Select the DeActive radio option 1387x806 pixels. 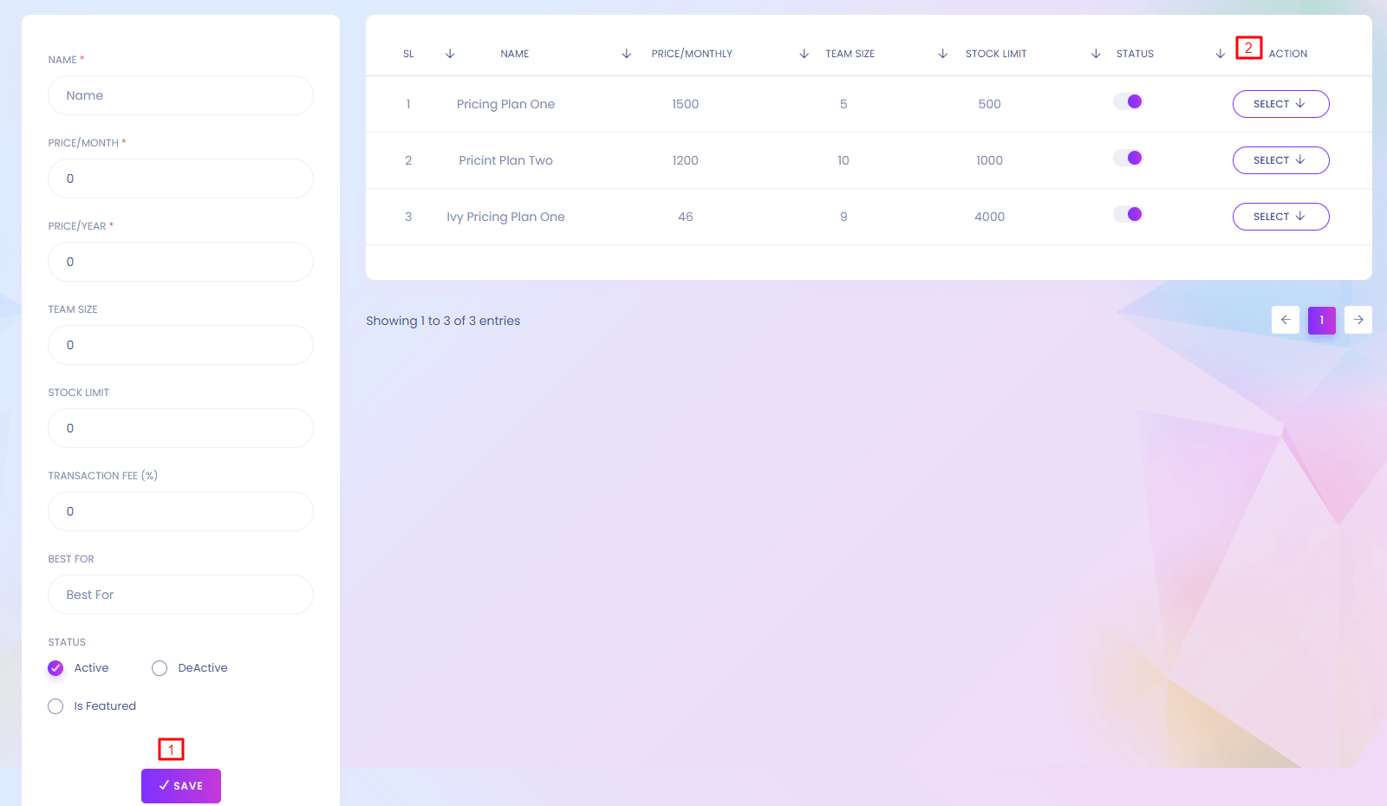tap(160, 668)
